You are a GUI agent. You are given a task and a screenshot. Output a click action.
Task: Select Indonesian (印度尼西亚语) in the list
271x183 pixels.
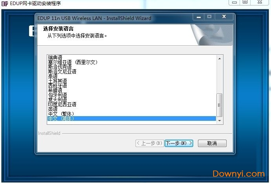pos(62,104)
